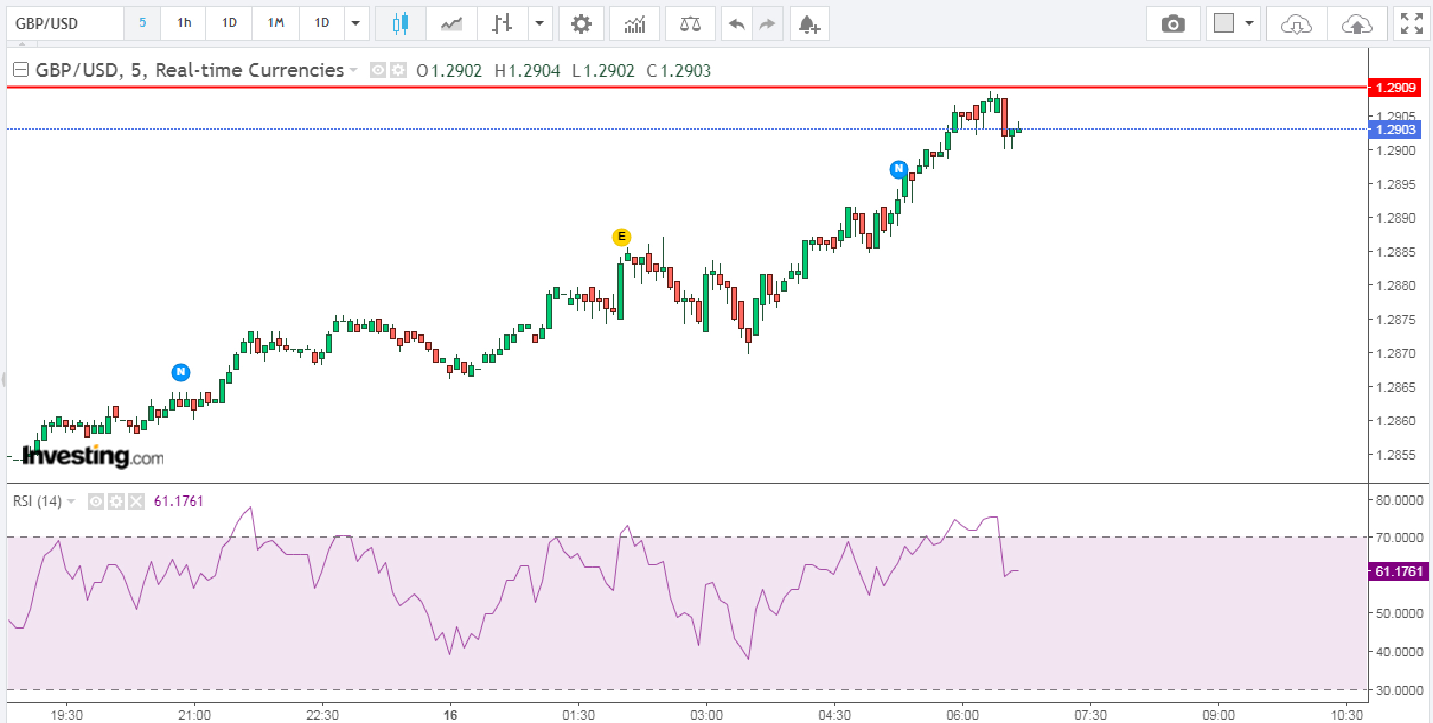The image size is (1433, 723).
Task: Toggle fullscreen mode
Action: (1411, 23)
